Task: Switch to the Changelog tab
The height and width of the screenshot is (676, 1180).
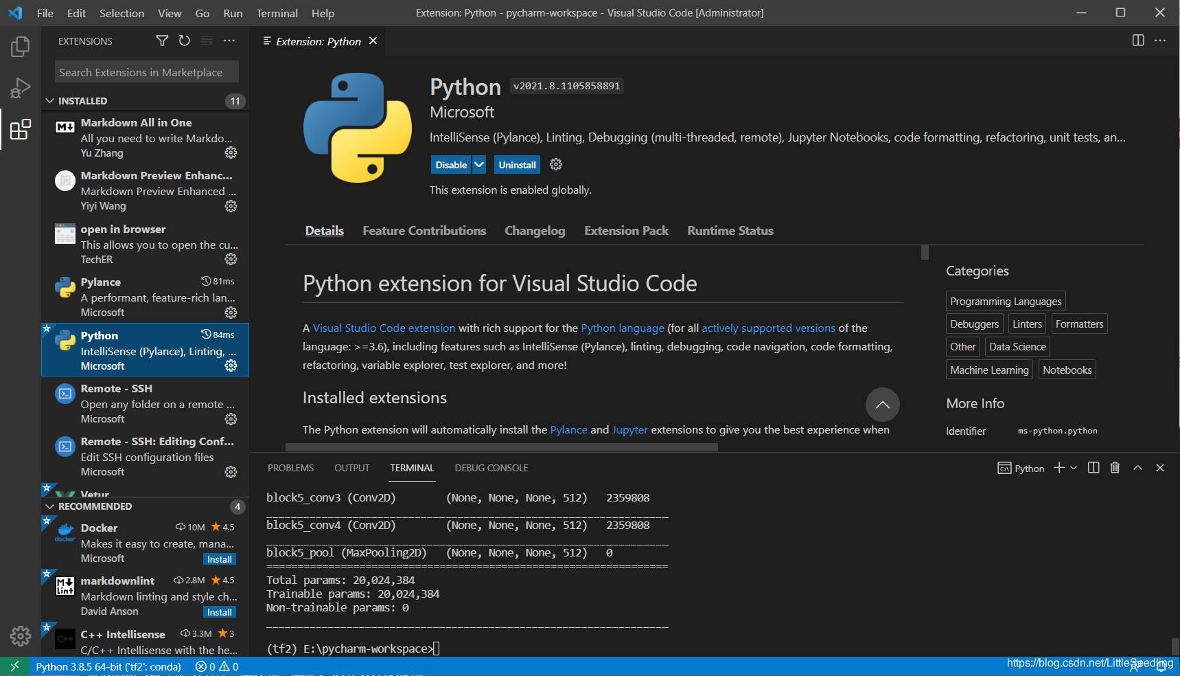Action: [x=535, y=231]
